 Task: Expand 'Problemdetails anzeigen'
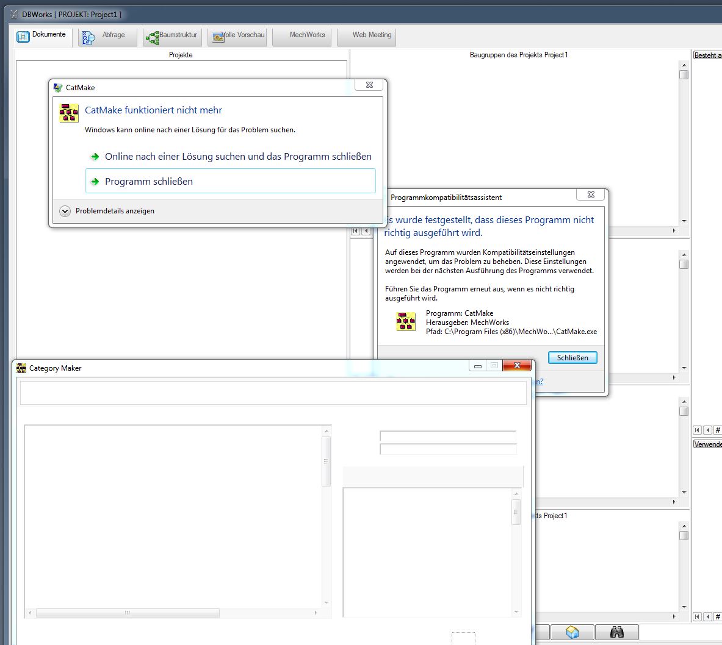tap(107, 211)
